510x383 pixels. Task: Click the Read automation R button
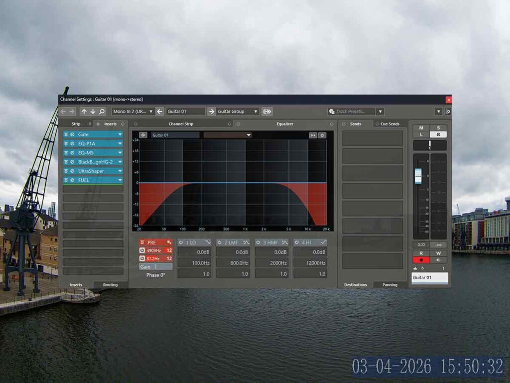click(x=421, y=253)
